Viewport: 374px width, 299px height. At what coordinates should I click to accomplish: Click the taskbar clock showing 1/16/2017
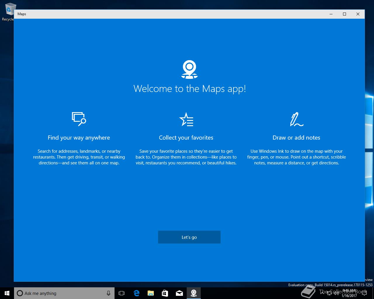point(349,293)
